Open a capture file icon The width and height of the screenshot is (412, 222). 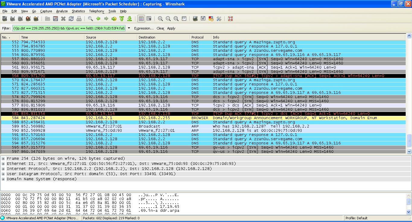pos(48,19)
